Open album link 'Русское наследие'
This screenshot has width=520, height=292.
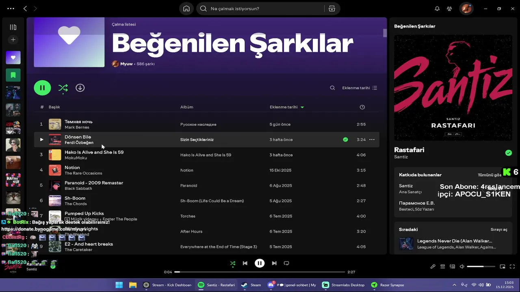coord(198,125)
